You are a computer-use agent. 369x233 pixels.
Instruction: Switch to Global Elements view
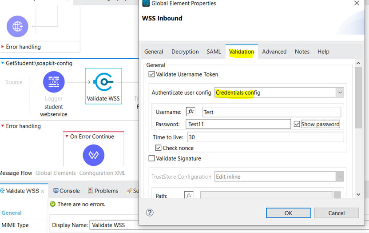tap(56, 173)
